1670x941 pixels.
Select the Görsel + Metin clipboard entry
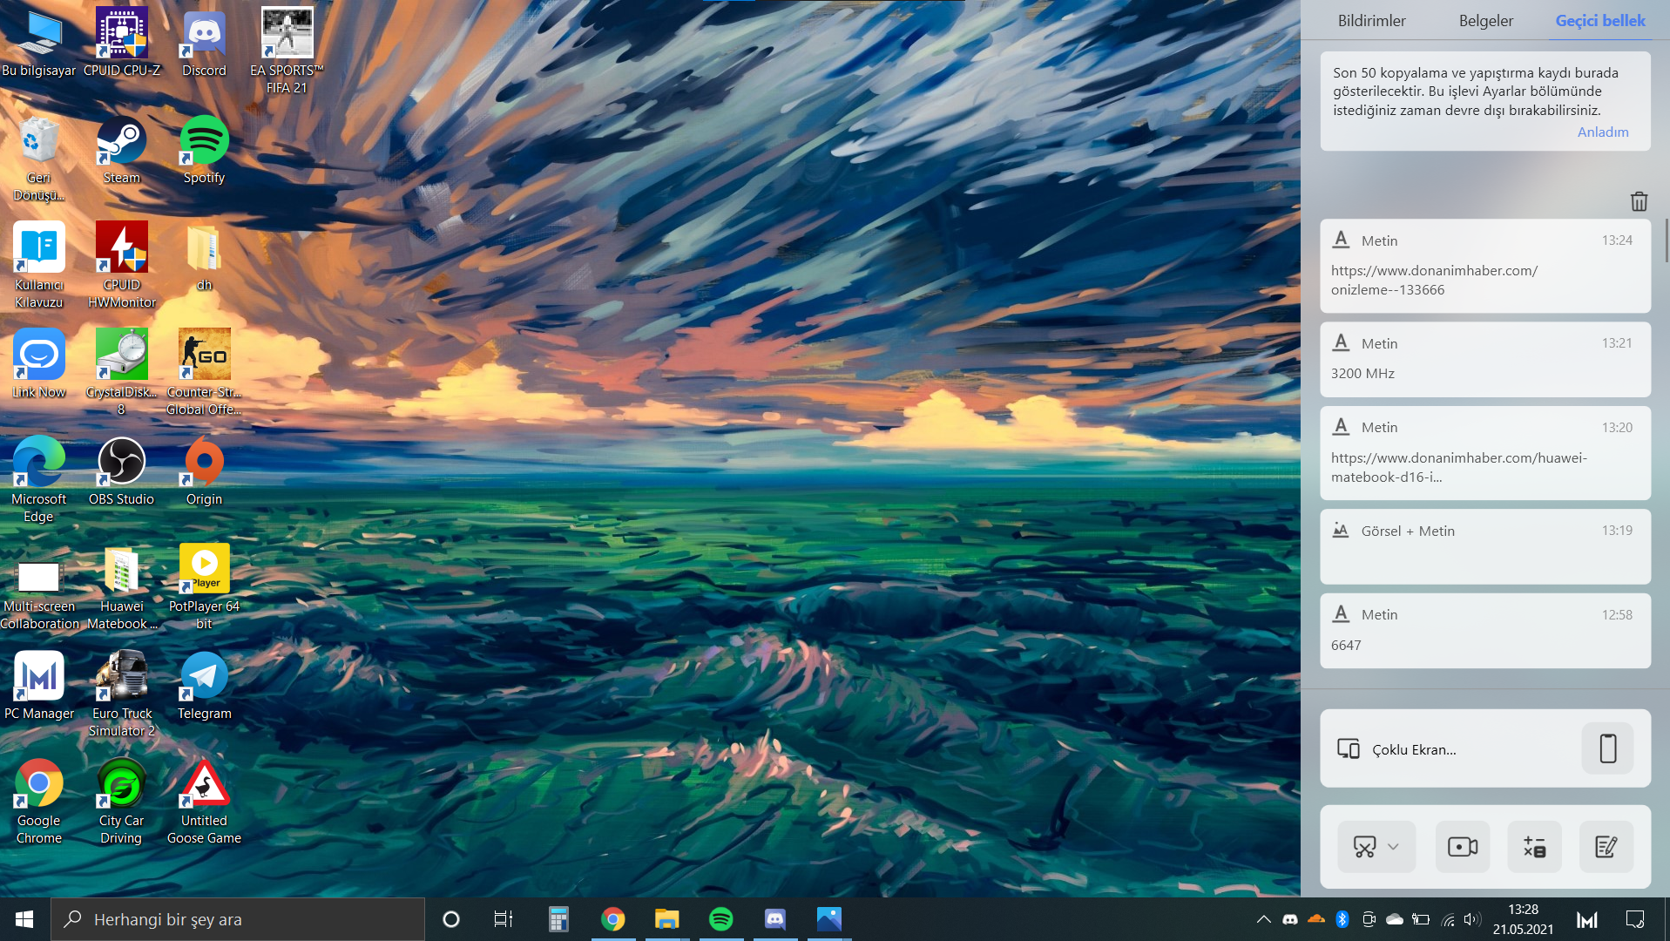(x=1485, y=546)
